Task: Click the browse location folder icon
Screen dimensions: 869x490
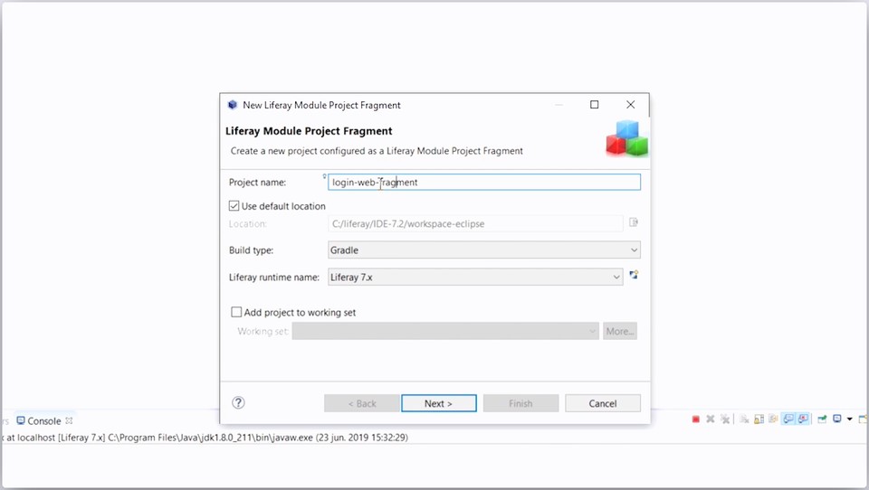Action: tap(634, 222)
